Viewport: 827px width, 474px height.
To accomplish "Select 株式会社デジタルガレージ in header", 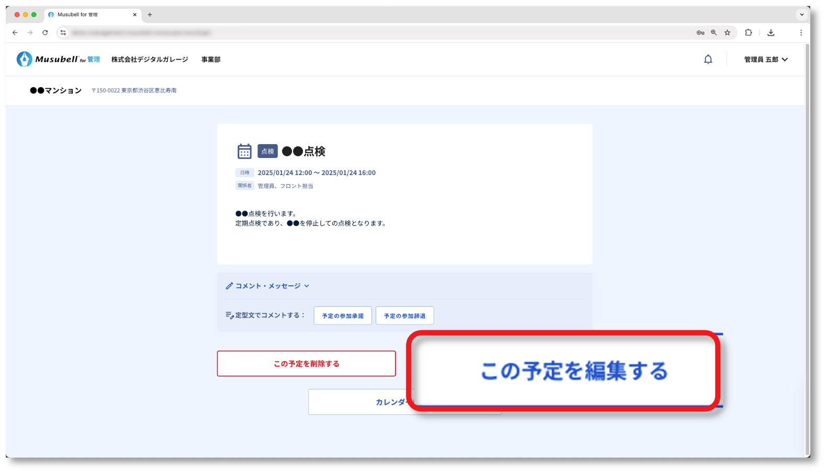I will tap(150, 60).
